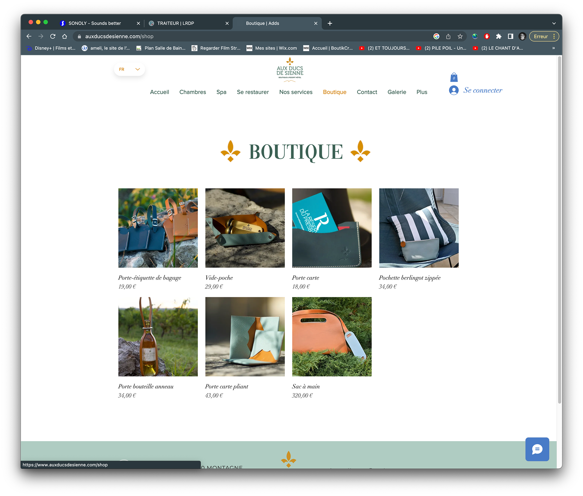Screen dimensions: 583x496
Task: Expand the tab search chevron
Action: point(554,23)
